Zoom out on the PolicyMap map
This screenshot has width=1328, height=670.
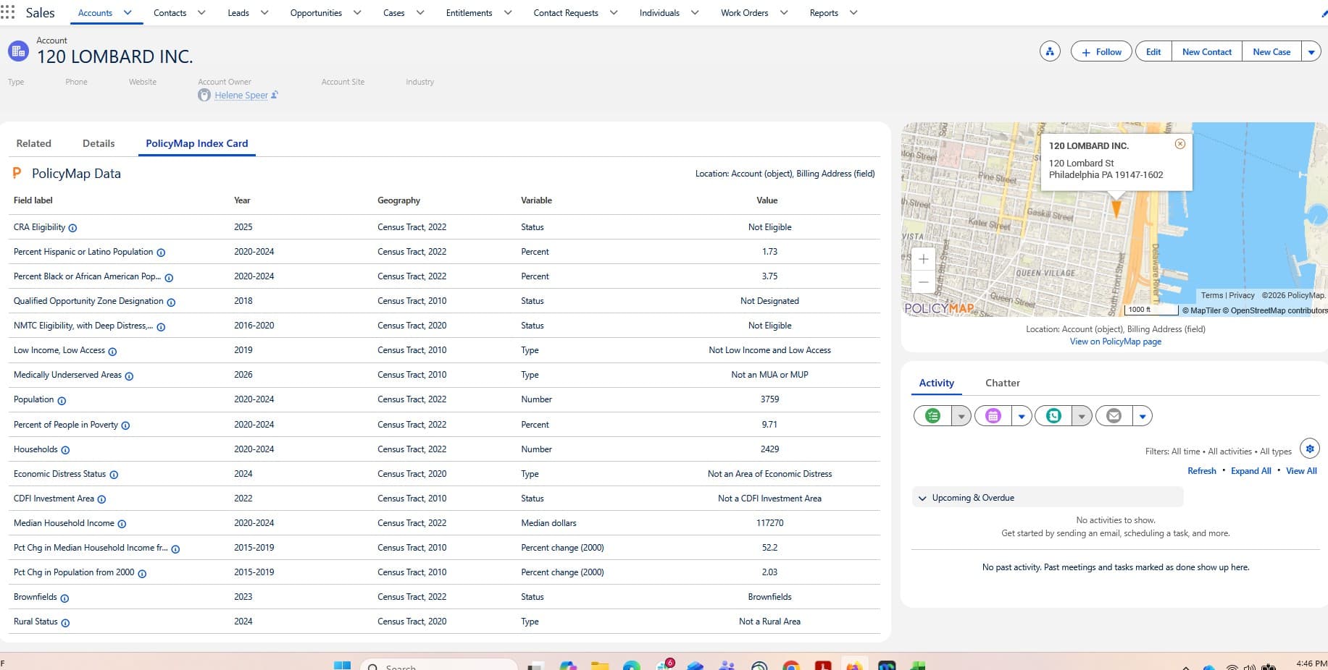(x=923, y=282)
